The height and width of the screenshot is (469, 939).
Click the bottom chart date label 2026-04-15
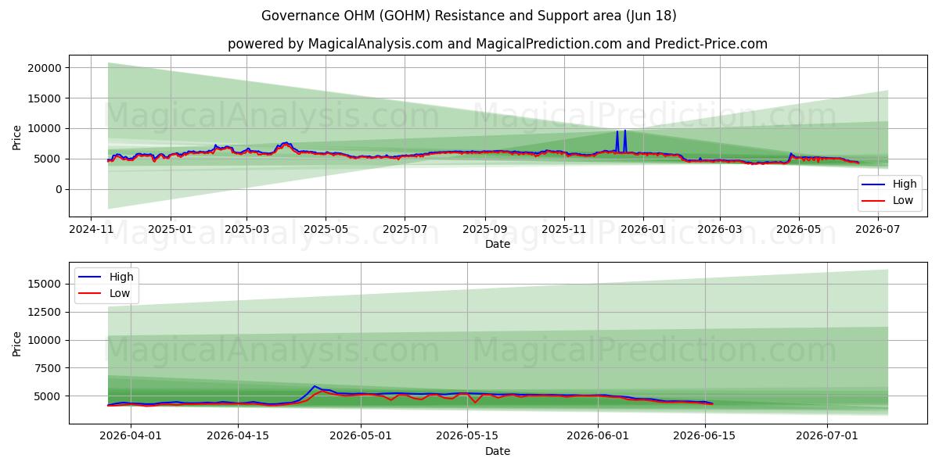pos(237,436)
